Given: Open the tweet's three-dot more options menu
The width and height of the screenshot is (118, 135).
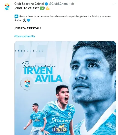Looking at the screenshot, I should coord(114,4).
